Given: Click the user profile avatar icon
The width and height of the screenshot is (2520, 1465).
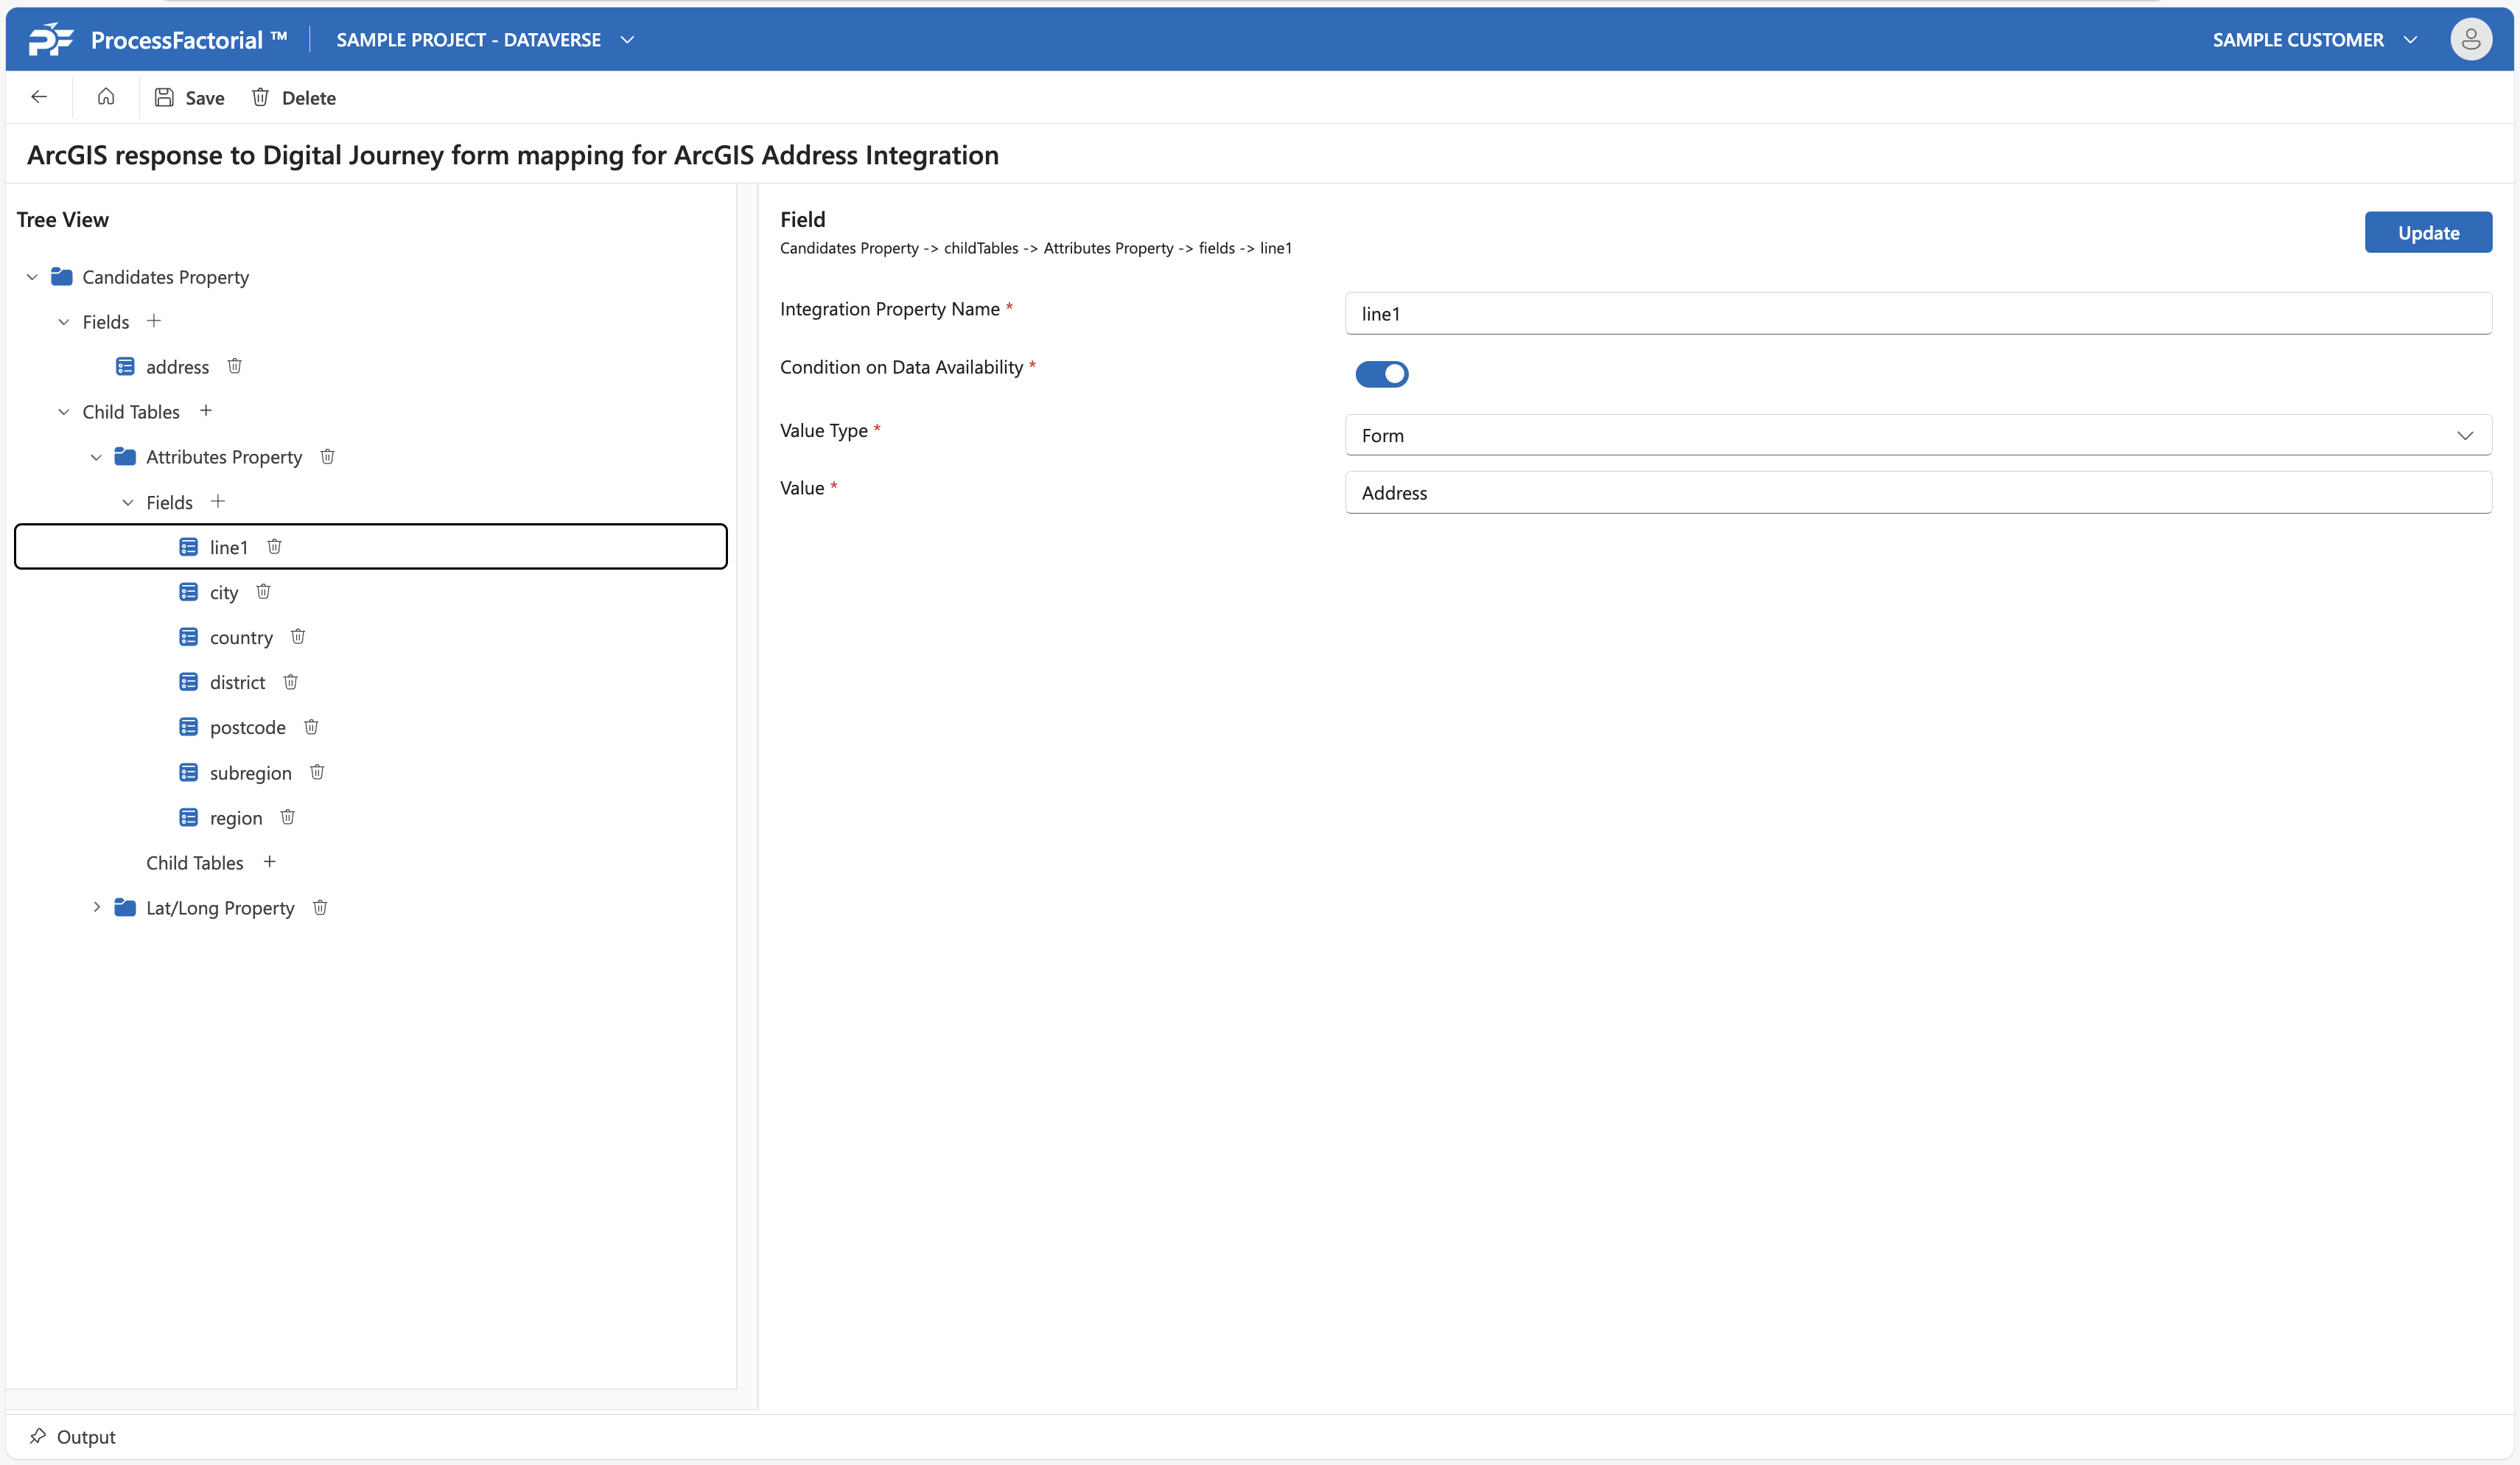Looking at the screenshot, I should pyautogui.click(x=2470, y=40).
